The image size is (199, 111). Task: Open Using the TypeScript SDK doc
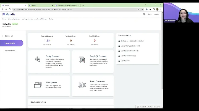click(x=130, y=46)
